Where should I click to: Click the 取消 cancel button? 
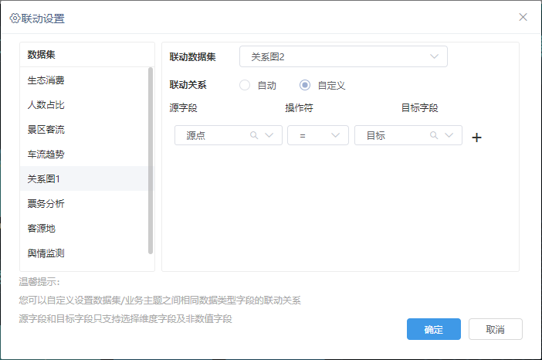click(x=496, y=329)
